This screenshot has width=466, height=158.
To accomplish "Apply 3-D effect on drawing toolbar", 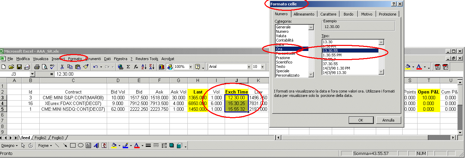I will [179, 146].
